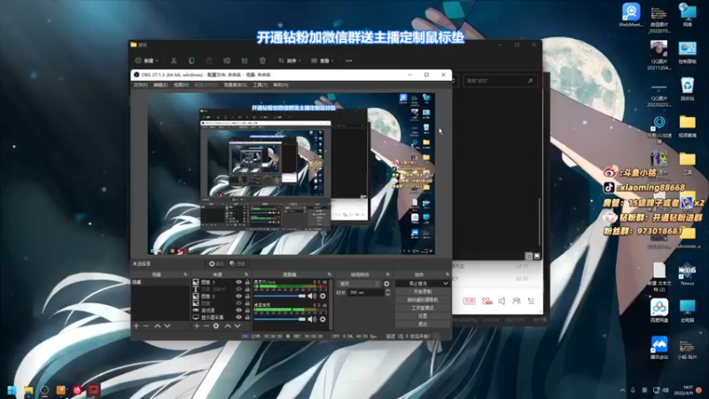Show hidden tray icons with the taskbar chevron
This screenshot has height=399, width=709.
[x=623, y=390]
